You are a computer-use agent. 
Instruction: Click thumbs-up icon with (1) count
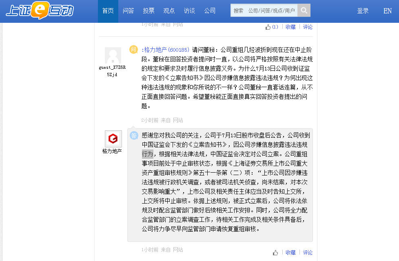point(272,27)
